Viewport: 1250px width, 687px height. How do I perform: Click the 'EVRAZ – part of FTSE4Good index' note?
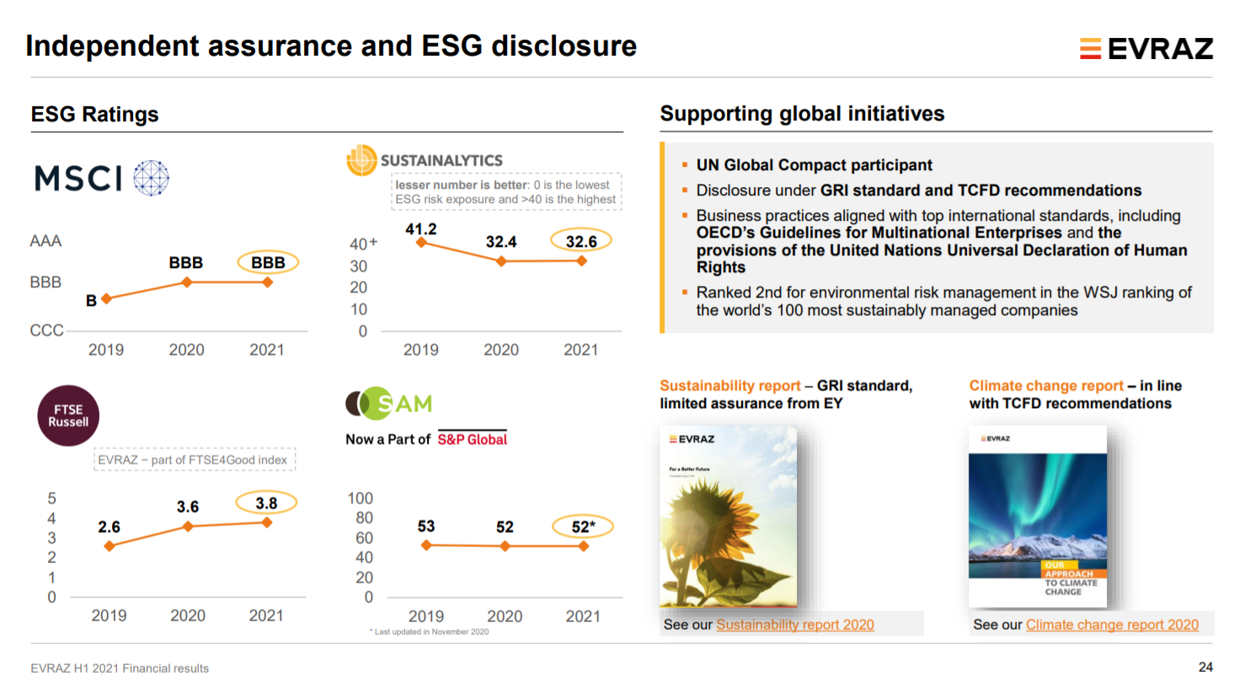[194, 459]
